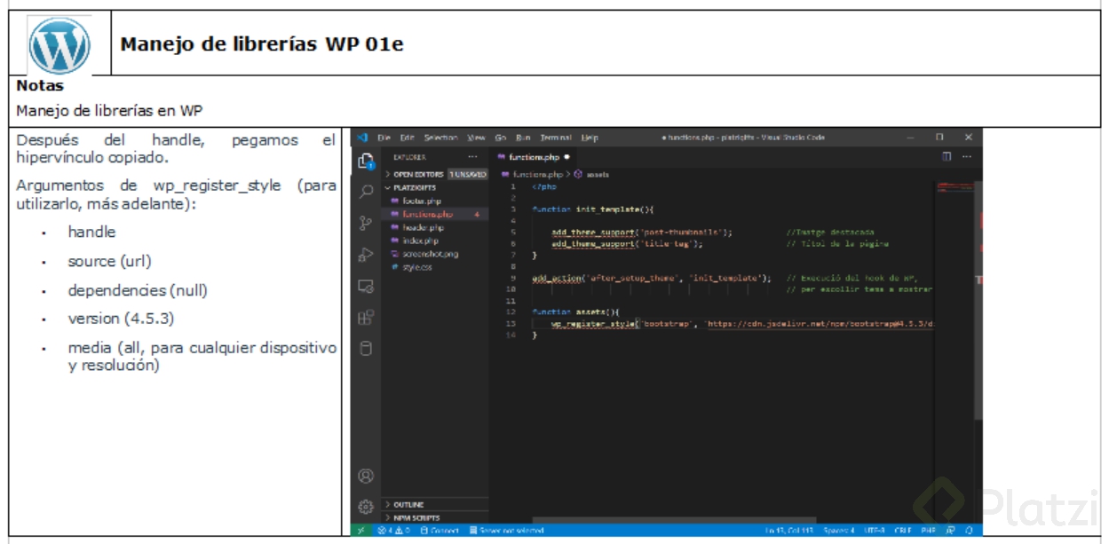
Task: Click PHP language mode in status bar
Action: [x=929, y=531]
